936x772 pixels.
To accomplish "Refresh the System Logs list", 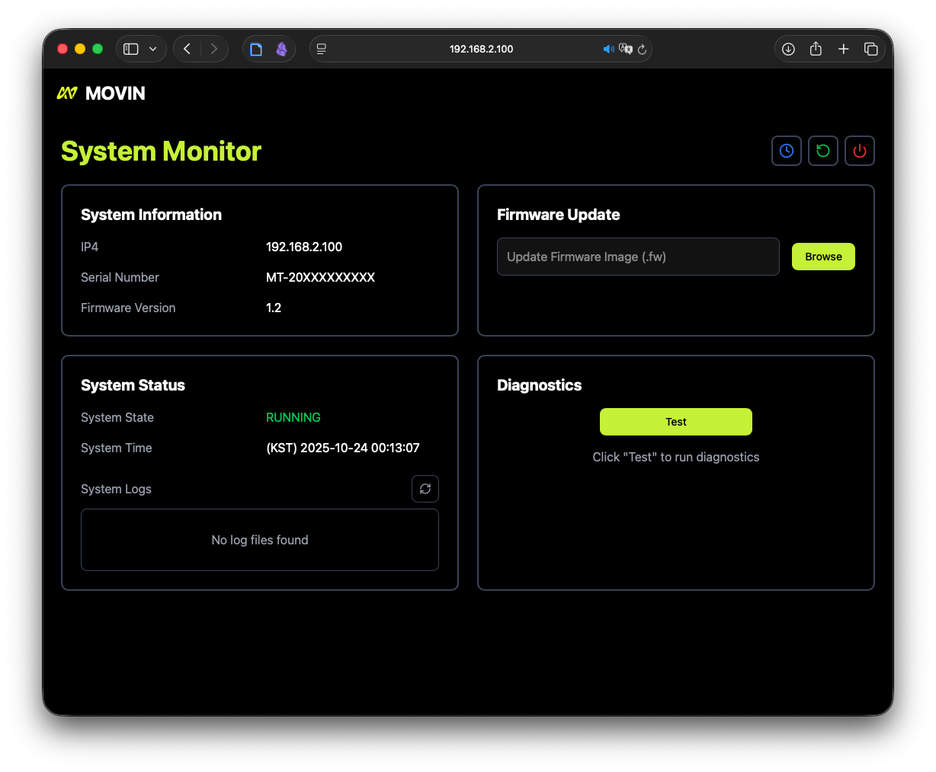I will pos(425,489).
